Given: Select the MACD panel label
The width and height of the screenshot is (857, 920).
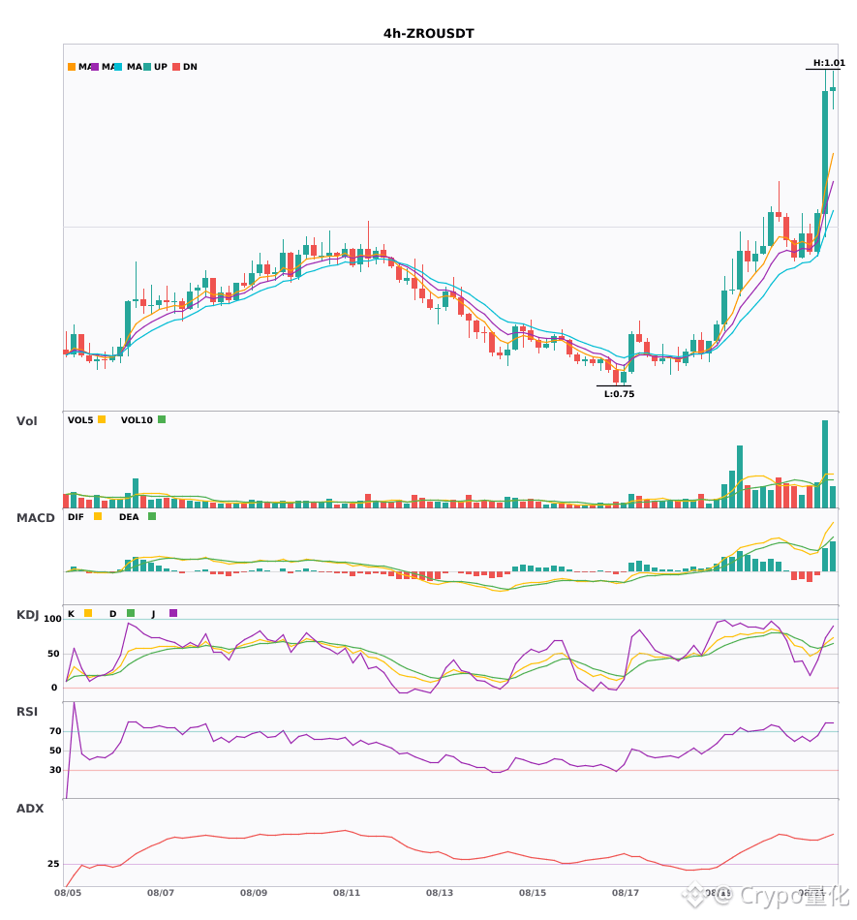Looking at the screenshot, I should [x=35, y=517].
